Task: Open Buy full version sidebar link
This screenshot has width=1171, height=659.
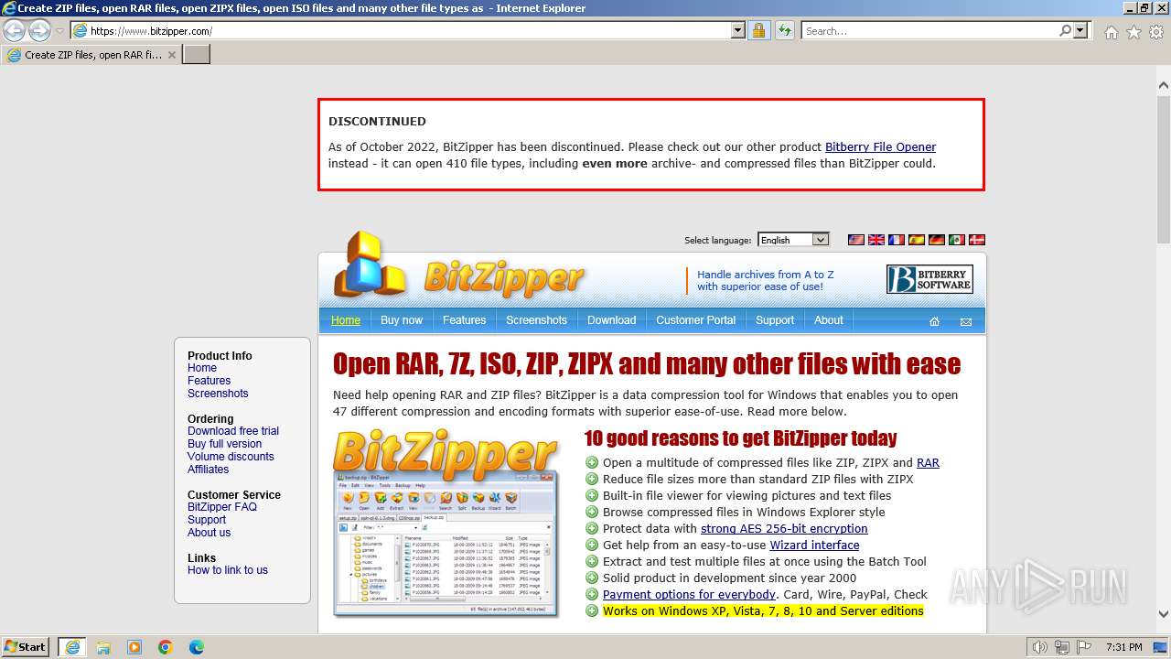Action: click(x=225, y=444)
